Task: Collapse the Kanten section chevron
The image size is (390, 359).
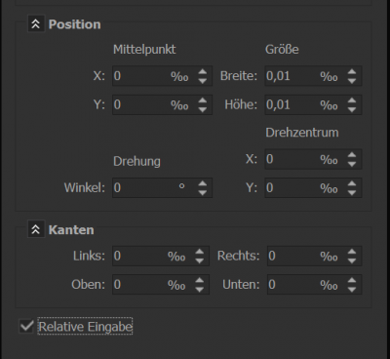Action: [x=36, y=229]
